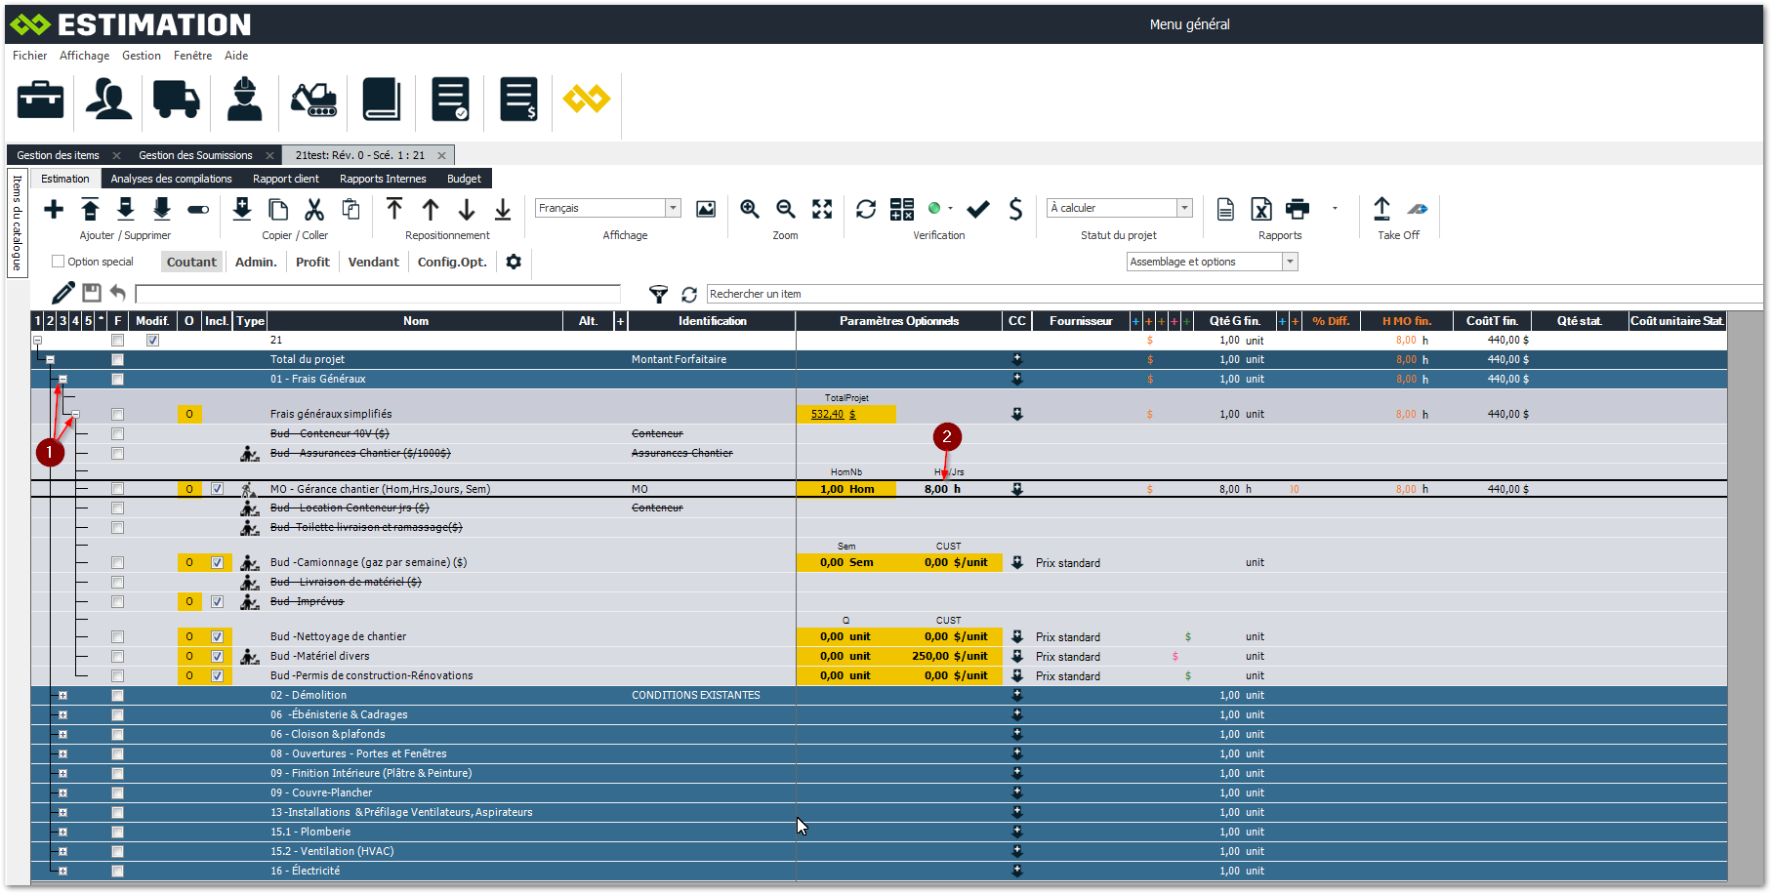Click the excavator equipment icon

[x=313, y=100]
